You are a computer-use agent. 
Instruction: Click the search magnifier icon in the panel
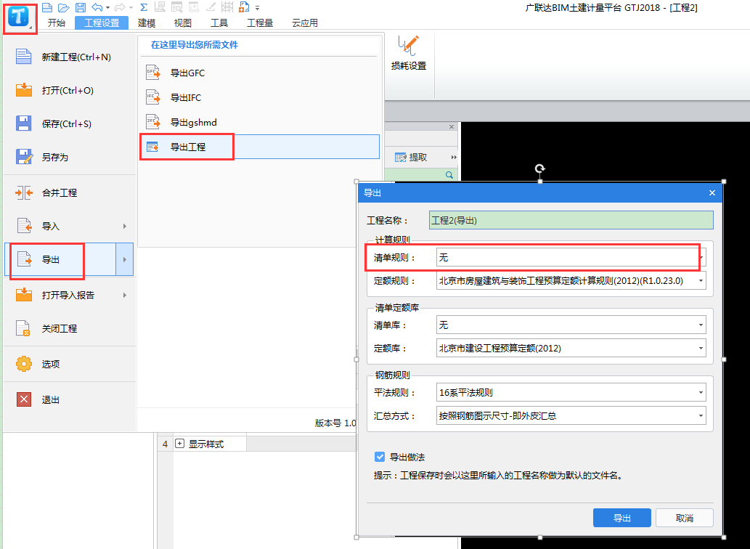click(449, 175)
